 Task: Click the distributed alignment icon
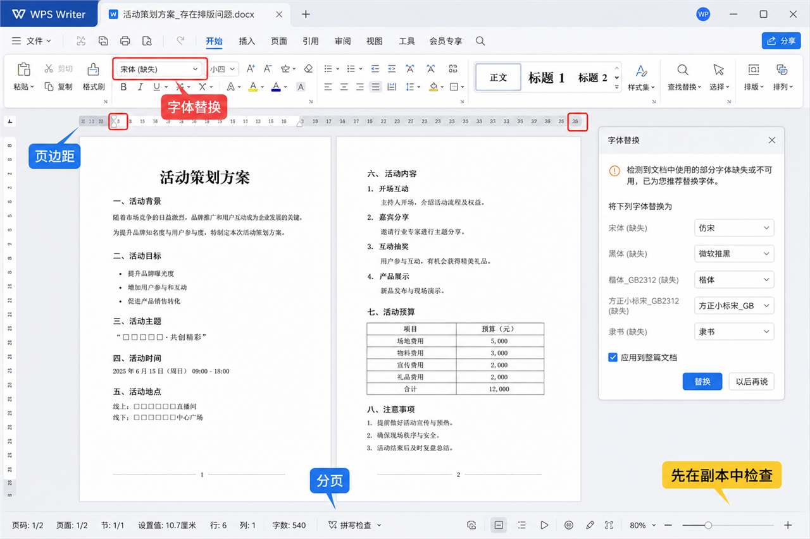tap(392, 87)
